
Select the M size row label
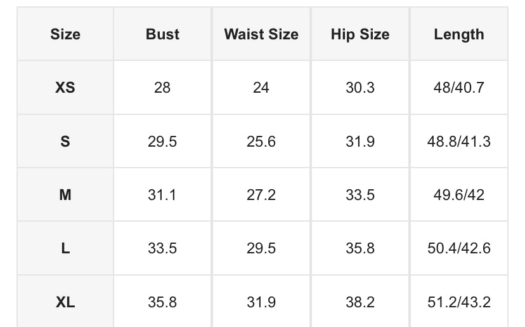[x=65, y=195]
